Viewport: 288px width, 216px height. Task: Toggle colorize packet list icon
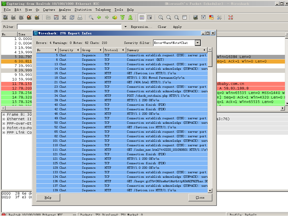point(142,17)
